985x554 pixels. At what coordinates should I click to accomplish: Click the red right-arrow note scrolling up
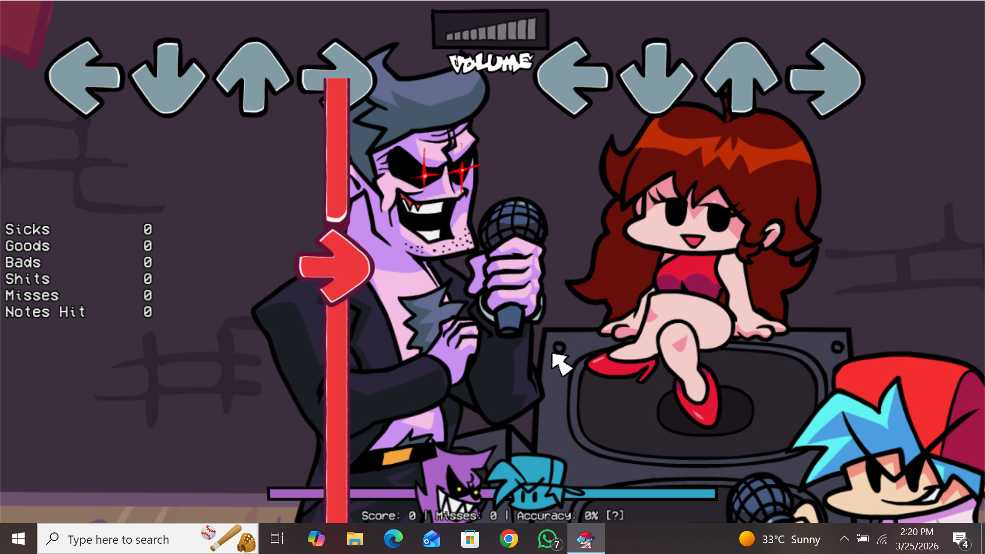point(334,267)
